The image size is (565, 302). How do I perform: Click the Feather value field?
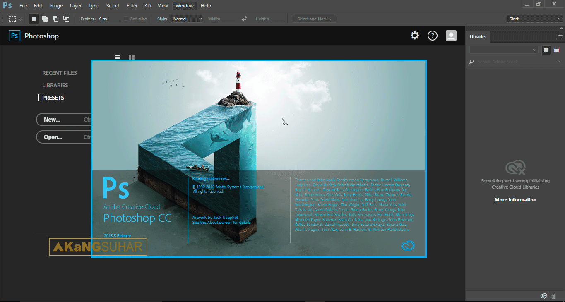[x=109, y=19]
